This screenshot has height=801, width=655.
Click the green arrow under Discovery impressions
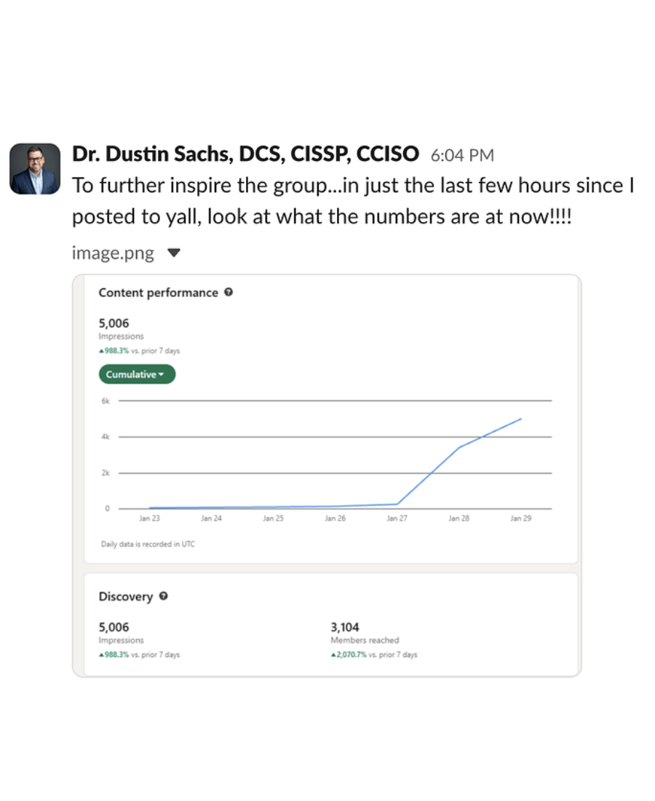click(101, 655)
